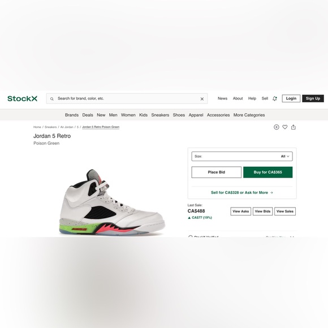328x328 pixels.
Task: Click the View Sales button
Action: 285,212
